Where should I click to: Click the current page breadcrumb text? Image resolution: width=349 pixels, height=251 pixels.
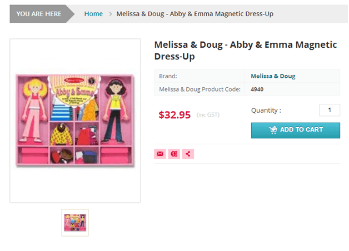[x=195, y=13]
